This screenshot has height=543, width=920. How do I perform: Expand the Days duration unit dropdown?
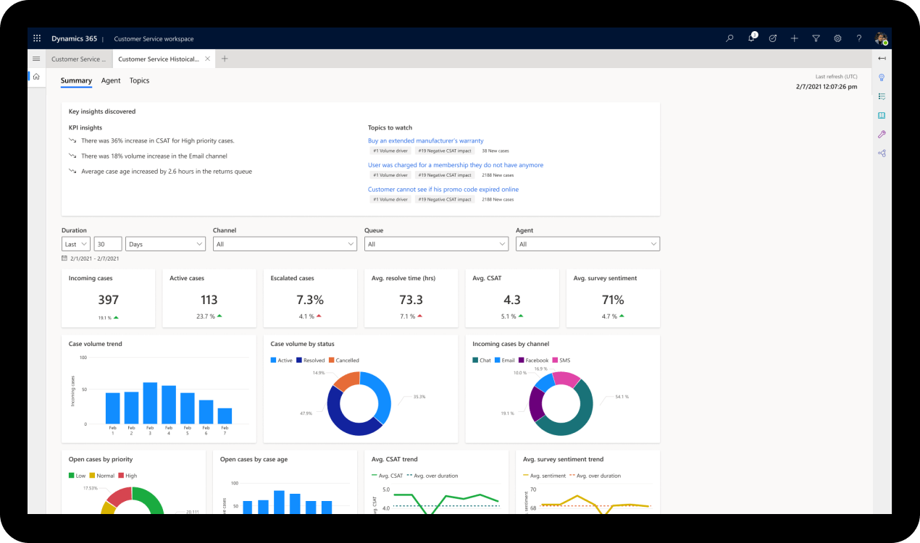(165, 244)
